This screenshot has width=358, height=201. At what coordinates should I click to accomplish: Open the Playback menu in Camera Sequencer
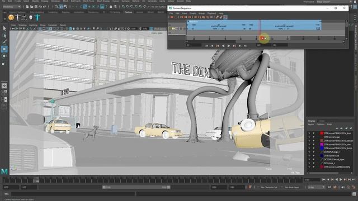coord(211,13)
